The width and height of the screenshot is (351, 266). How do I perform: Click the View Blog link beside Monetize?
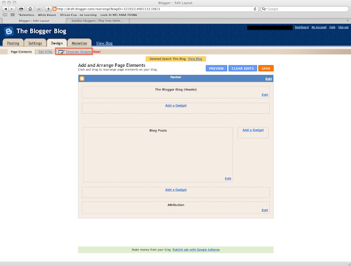(x=104, y=43)
